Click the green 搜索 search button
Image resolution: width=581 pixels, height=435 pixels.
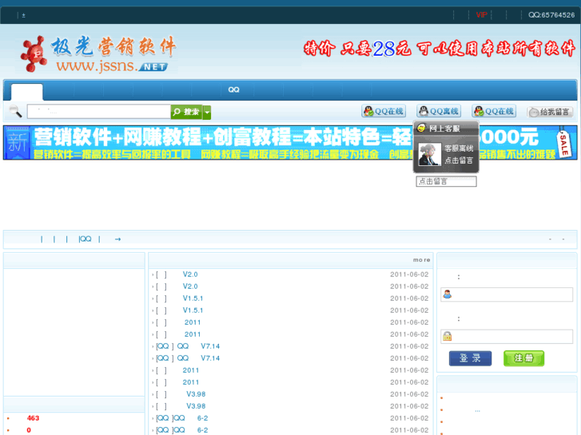(x=186, y=112)
